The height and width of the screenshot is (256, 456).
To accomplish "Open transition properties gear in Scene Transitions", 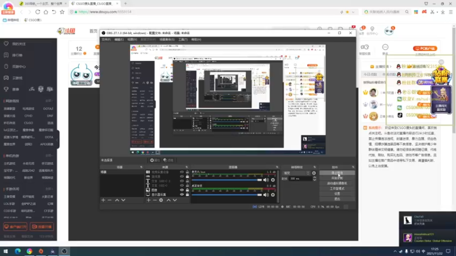I will tap(314, 173).
